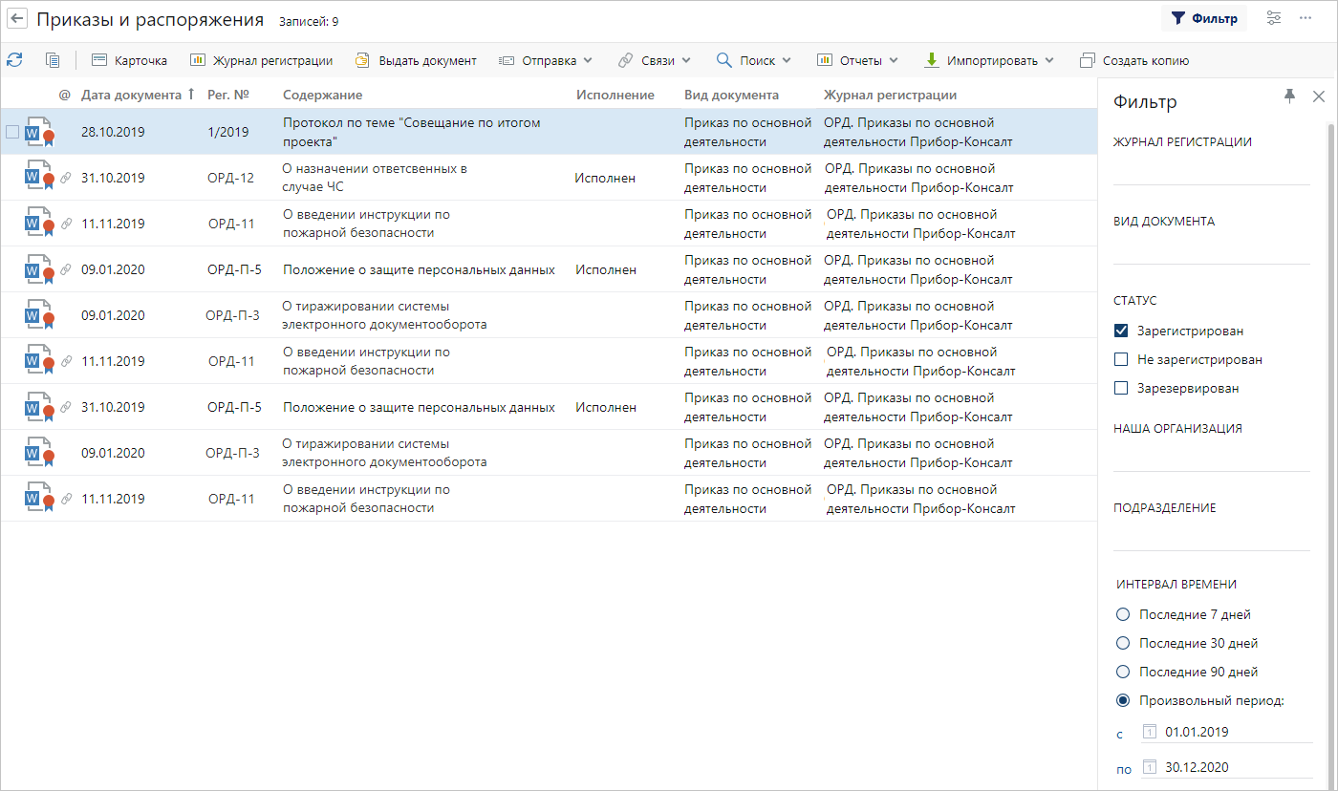Screen dimensions: 1338x791
Task: Refresh the document list
Action: point(14,60)
